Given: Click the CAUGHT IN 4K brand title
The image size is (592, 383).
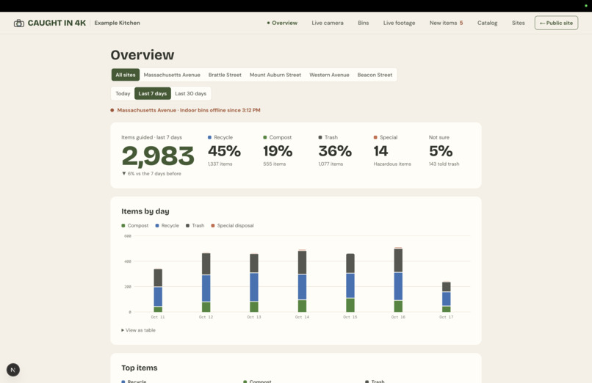Looking at the screenshot, I should (x=57, y=23).
